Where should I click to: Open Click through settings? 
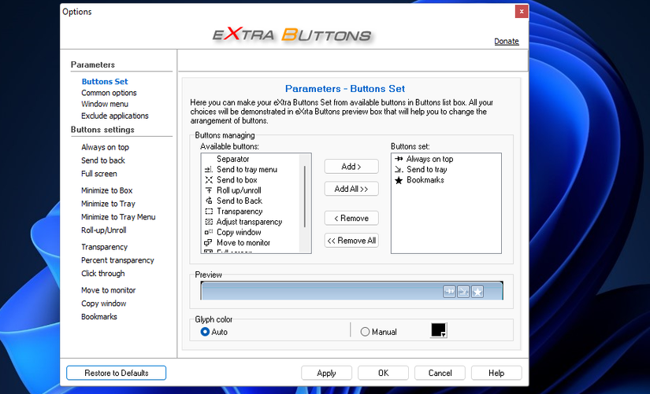tap(102, 274)
